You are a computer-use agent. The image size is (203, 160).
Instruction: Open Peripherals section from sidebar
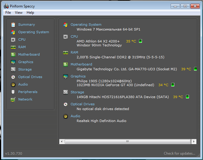[28, 92]
